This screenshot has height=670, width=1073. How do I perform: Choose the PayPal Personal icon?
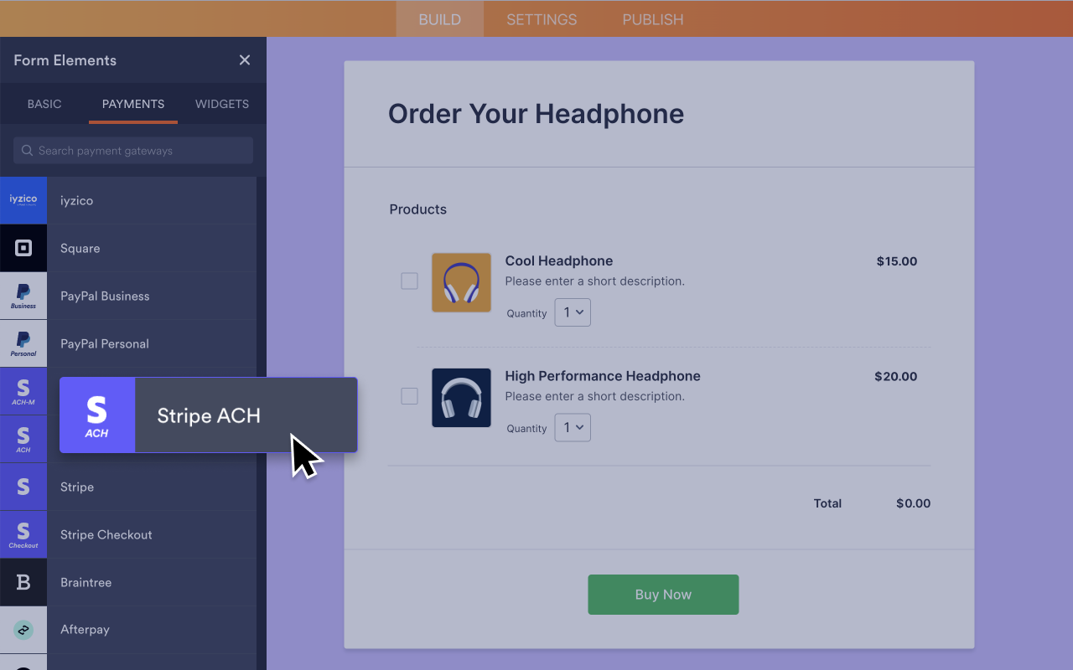click(x=23, y=343)
